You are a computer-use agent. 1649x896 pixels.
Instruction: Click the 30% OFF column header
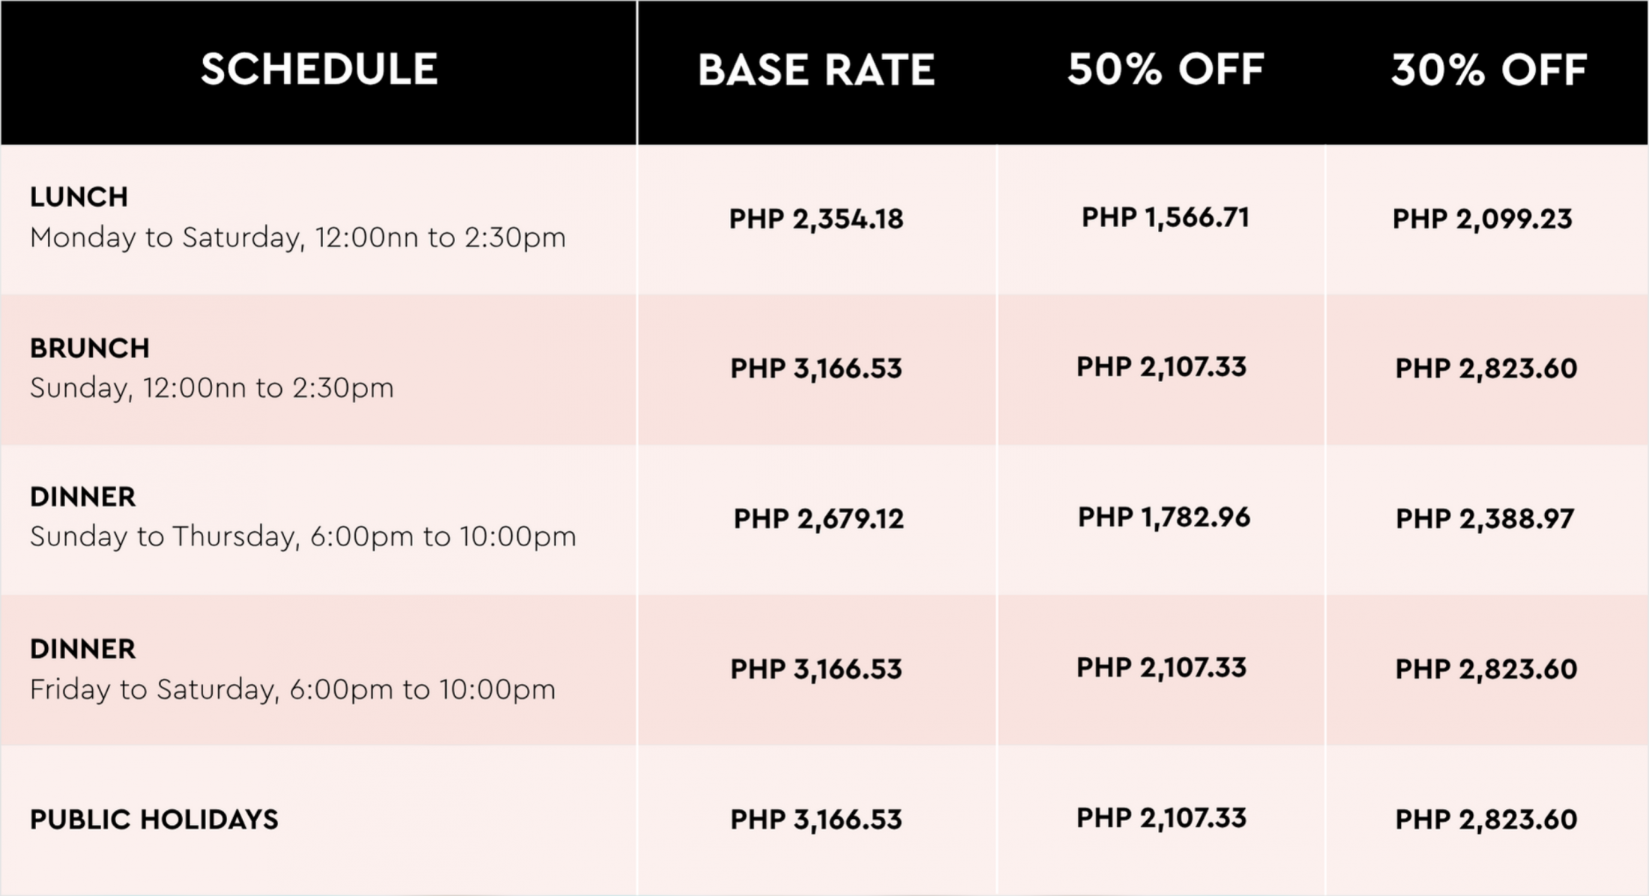(1489, 70)
